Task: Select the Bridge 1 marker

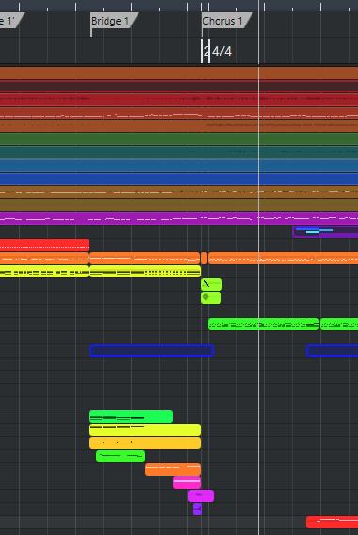Action: pos(114,21)
